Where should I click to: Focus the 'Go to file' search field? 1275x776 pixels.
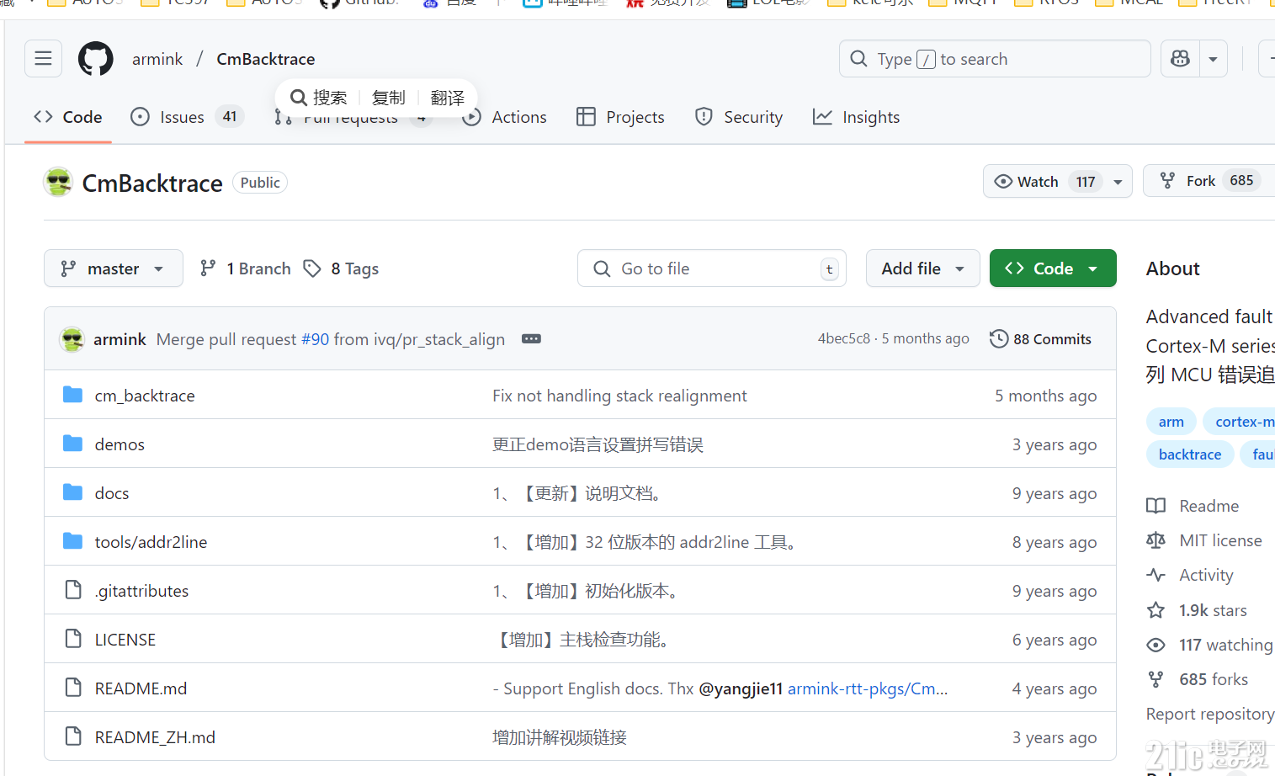tap(712, 268)
